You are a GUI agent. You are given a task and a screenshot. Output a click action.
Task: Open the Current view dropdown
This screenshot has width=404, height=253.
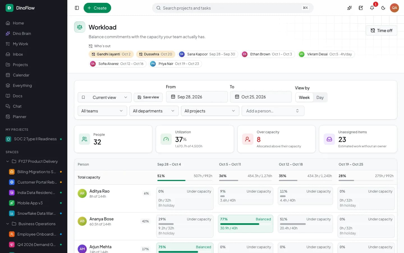(x=105, y=97)
